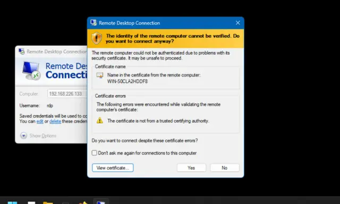Focus the Computer field showing 192.168.226.133

coord(67,94)
